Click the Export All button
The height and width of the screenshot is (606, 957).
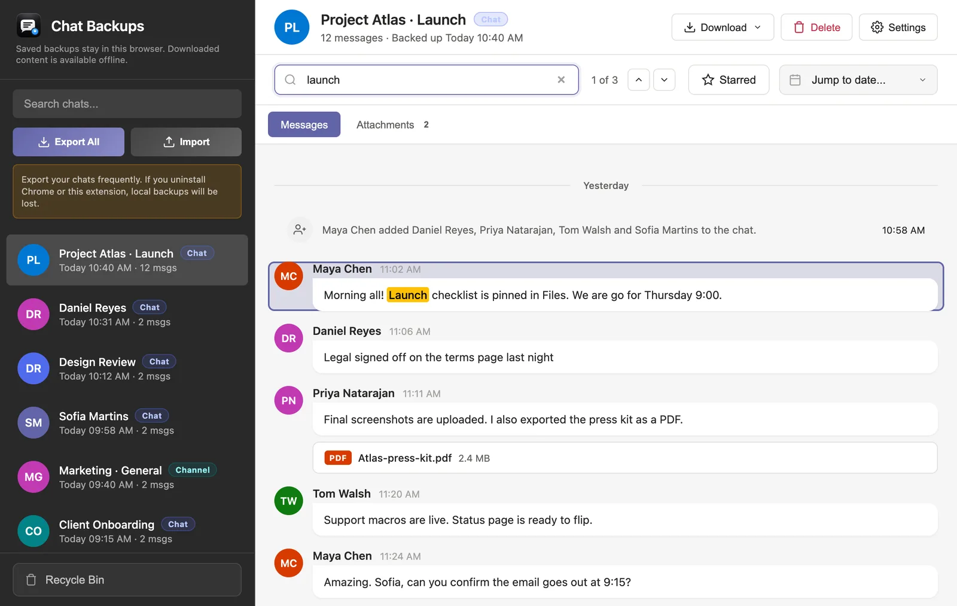click(x=69, y=142)
